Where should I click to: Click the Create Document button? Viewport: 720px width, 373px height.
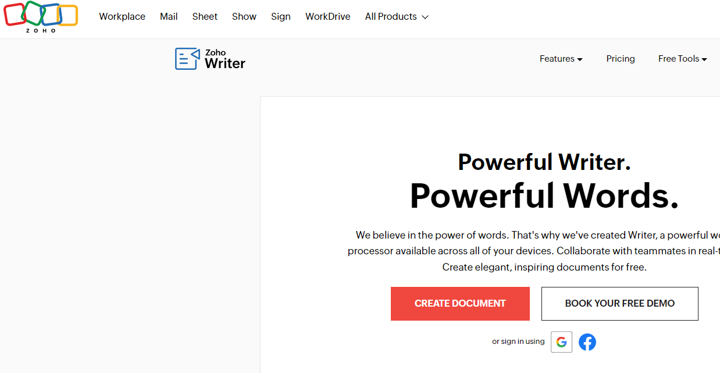[x=459, y=303]
